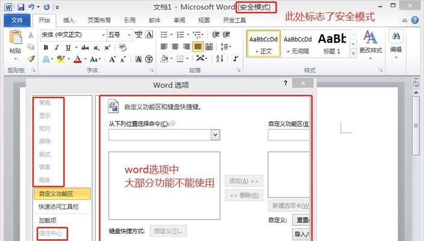Click the Borders grid icon
424x241 pixels.
click(x=180, y=59)
